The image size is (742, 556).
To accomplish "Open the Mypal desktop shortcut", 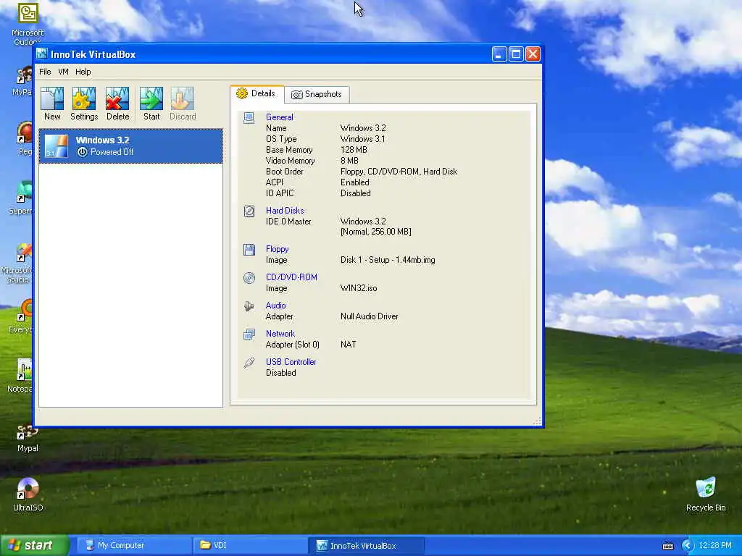I will 28,432.
